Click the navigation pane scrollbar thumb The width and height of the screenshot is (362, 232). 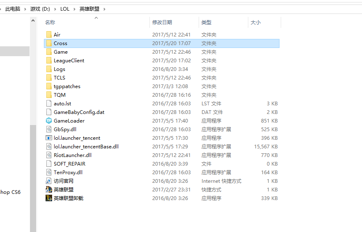coord(33,178)
